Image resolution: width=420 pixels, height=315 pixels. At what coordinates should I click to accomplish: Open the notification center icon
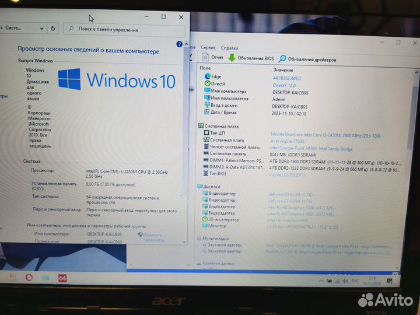[x=390, y=281]
